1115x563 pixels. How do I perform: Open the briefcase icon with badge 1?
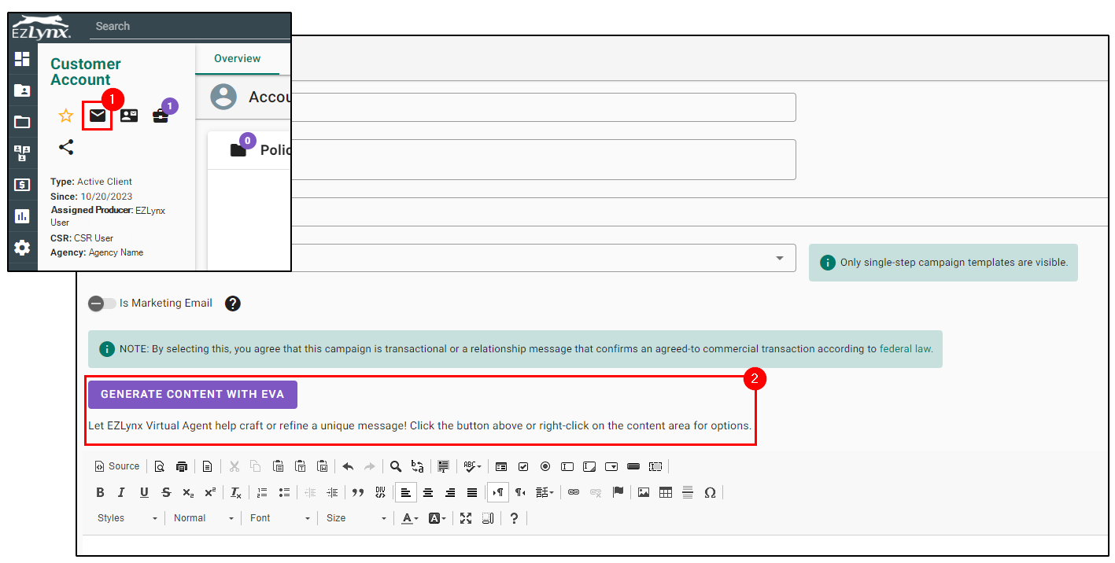pos(161,116)
